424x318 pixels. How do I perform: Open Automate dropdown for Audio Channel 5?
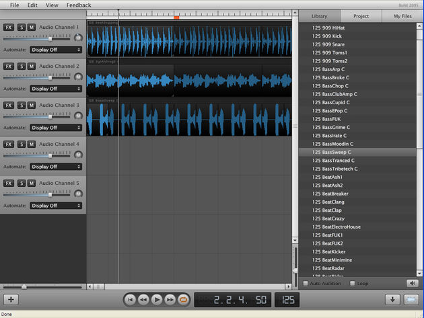tap(56, 206)
